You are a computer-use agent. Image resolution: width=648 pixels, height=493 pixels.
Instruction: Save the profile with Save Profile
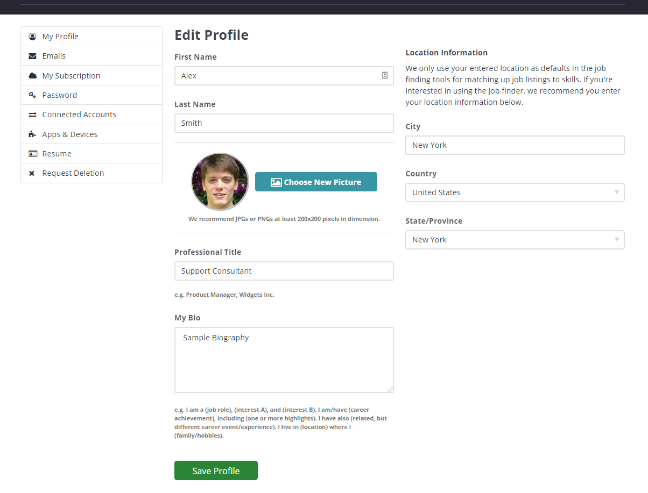click(216, 470)
